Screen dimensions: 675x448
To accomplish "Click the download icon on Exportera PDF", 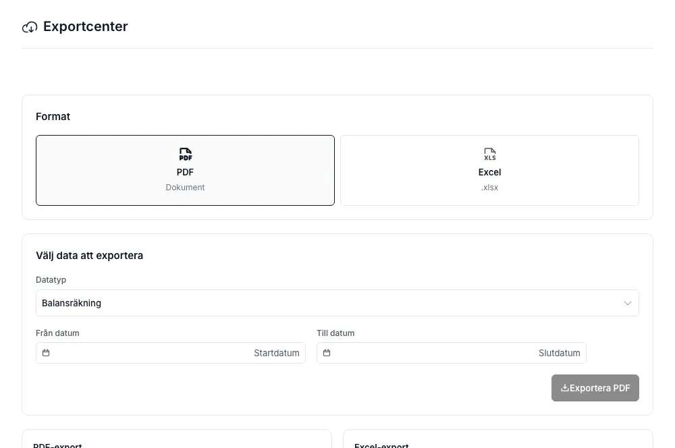I will point(564,388).
